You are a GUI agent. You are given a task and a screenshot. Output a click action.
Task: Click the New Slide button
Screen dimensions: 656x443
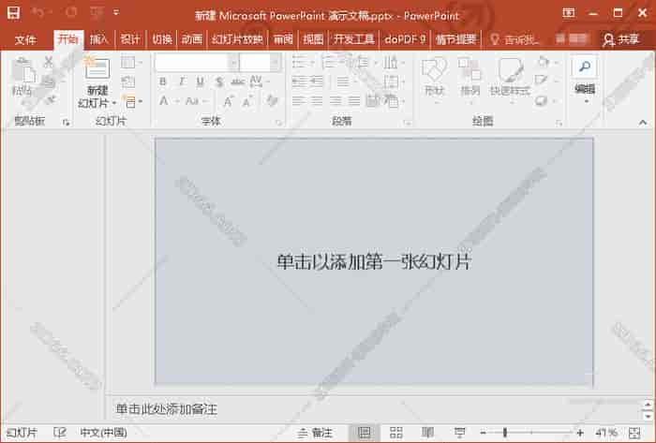coord(97,75)
